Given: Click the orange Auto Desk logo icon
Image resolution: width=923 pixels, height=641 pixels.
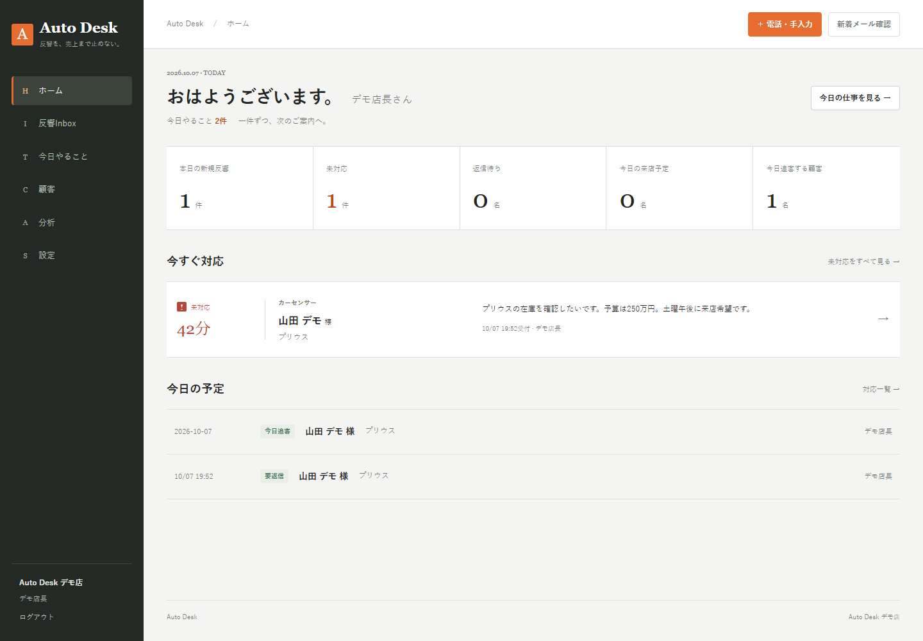Looking at the screenshot, I should point(22,34).
